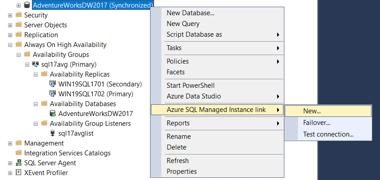Choose Start PowerShell menu entry

(x=217, y=86)
